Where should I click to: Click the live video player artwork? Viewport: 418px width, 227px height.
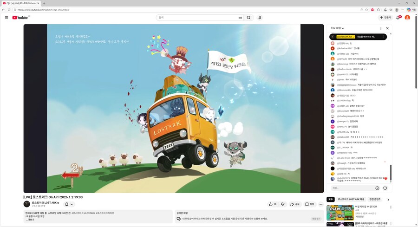pos(174,109)
